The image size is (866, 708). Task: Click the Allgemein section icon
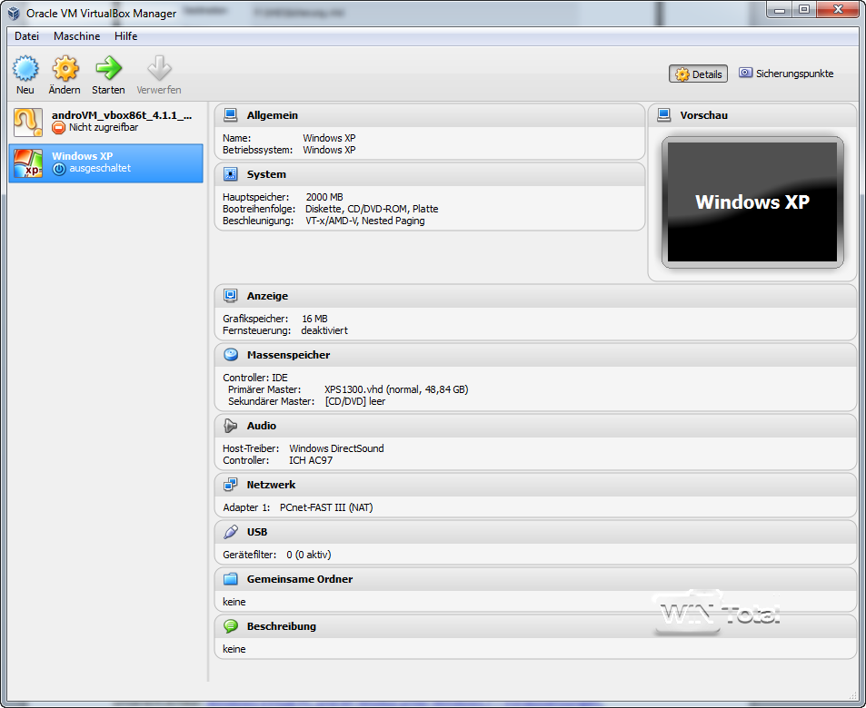230,114
